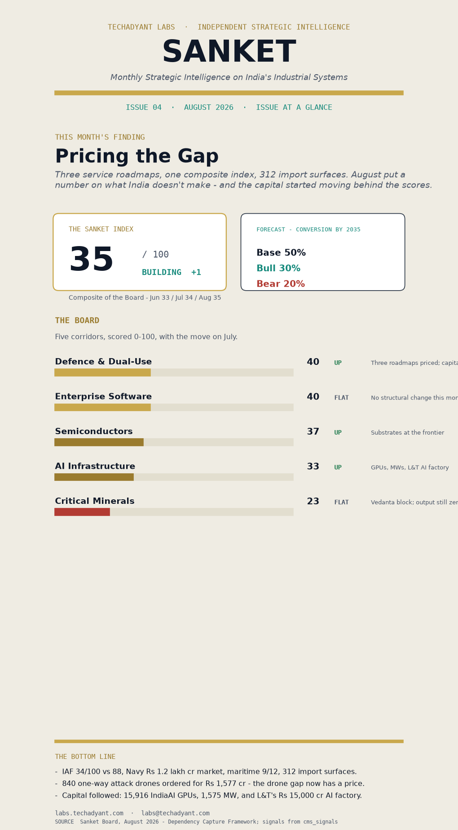Open the labs.techadyant.com link
The height and width of the screenshot is (830, 458).
[89, 813]
